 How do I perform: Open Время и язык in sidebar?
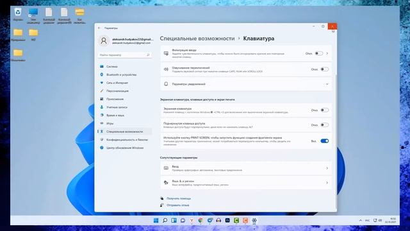124,116
